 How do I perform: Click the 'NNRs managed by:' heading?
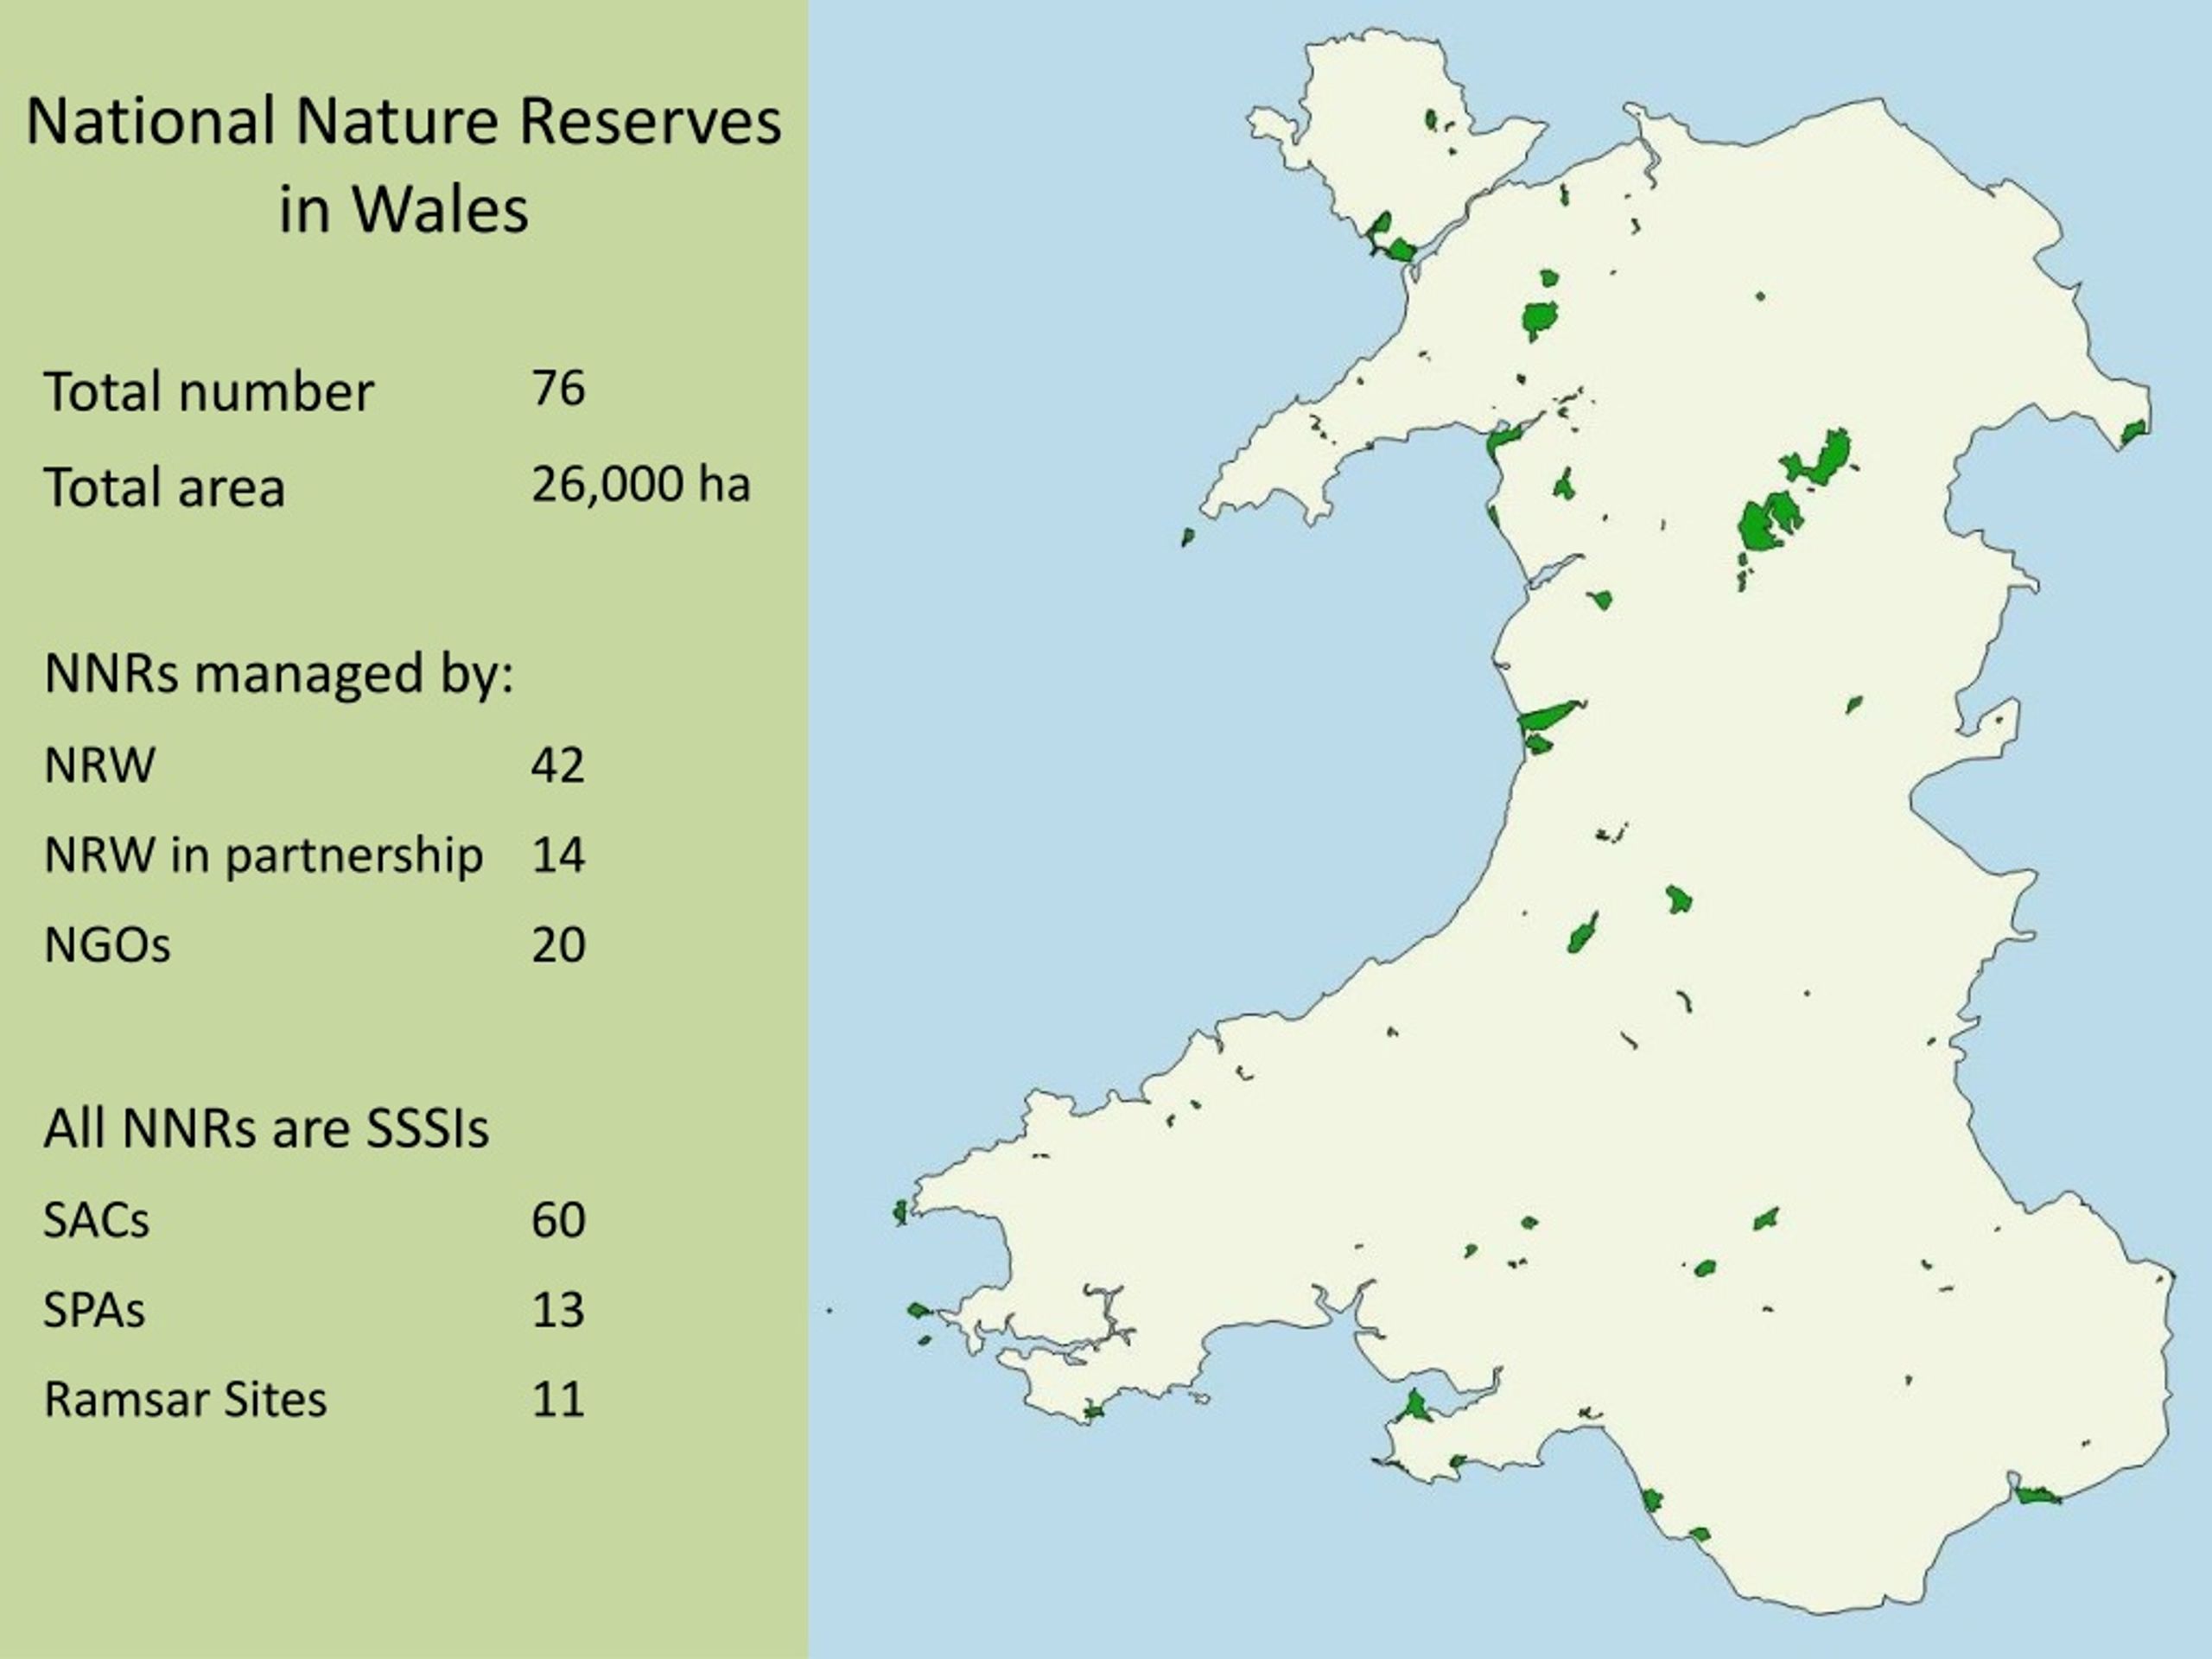click(279, 674)
